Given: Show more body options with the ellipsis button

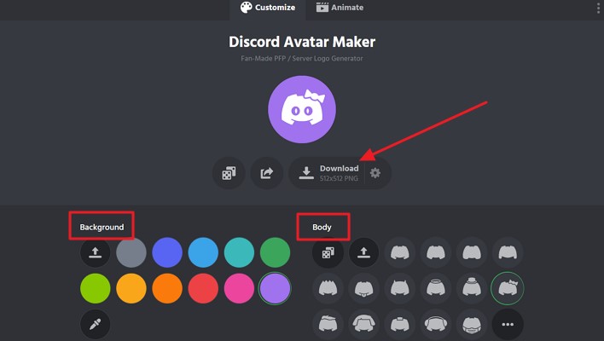Looking at the screenshot, I should (x=508, y=324).
